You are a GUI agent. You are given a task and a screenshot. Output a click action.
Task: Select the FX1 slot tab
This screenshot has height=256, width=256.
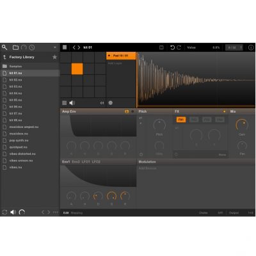181,120
